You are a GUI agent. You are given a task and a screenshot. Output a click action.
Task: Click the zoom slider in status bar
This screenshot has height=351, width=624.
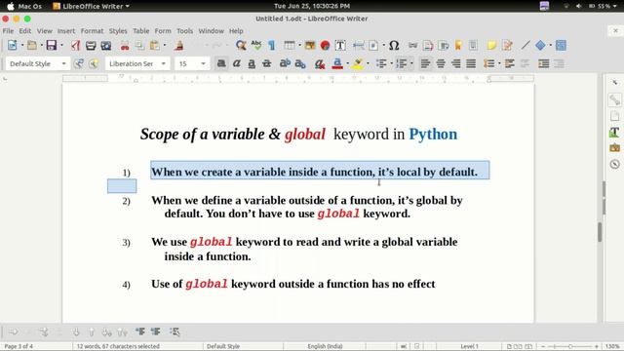[x=569, y=346]
